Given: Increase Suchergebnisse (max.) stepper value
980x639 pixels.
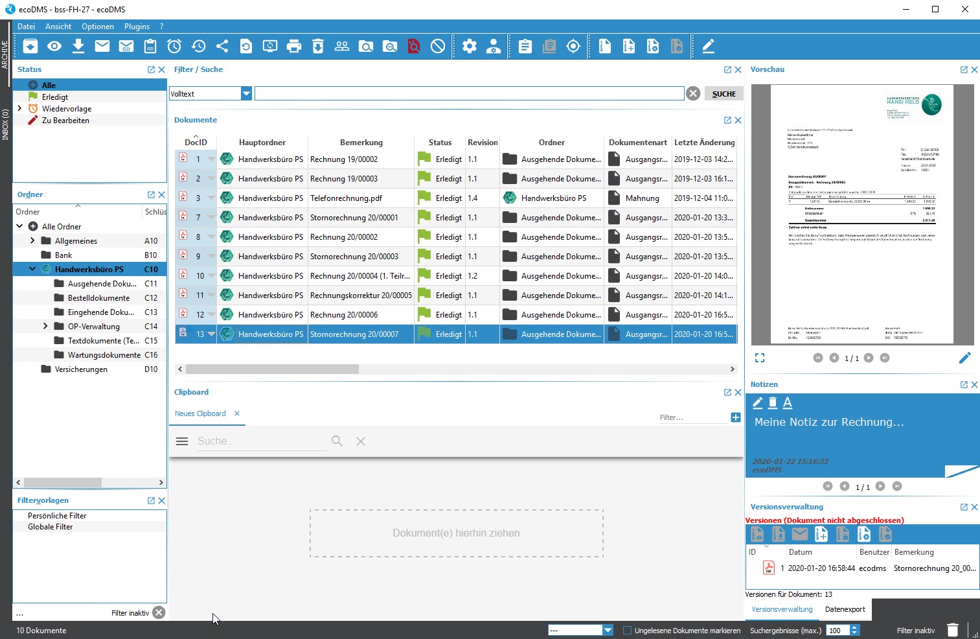Looking at the screenshot, I should pyautogui.click(x=854, y=627).
